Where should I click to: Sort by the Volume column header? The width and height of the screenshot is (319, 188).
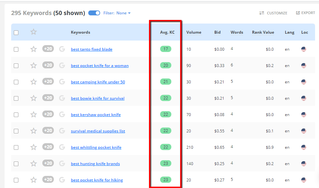tap(194, 32)
